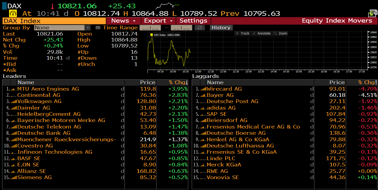
Task: Click the Price header in the Leaders table
Action: (141, 83)
